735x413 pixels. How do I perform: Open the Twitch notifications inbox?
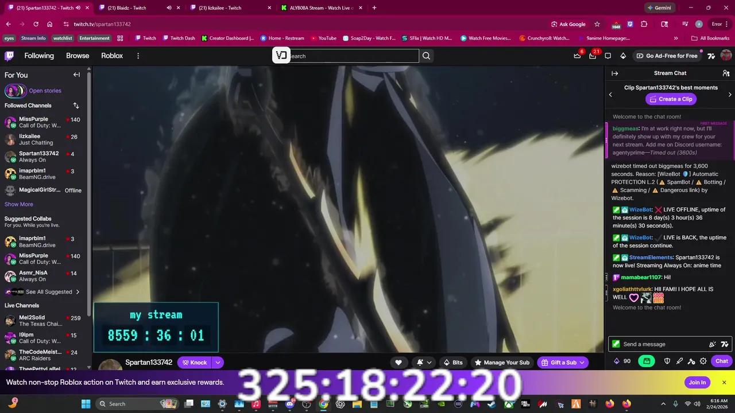coord(593,56)
